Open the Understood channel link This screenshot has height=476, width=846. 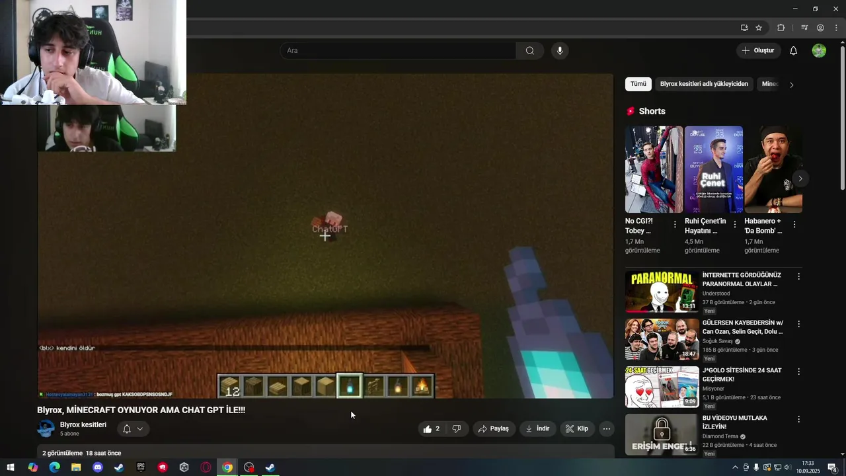tap(716, 294)
